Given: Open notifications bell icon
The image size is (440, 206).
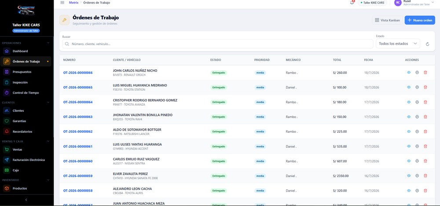Looking at the screenshot, I should pyautogui.click(x=352, y=3).
